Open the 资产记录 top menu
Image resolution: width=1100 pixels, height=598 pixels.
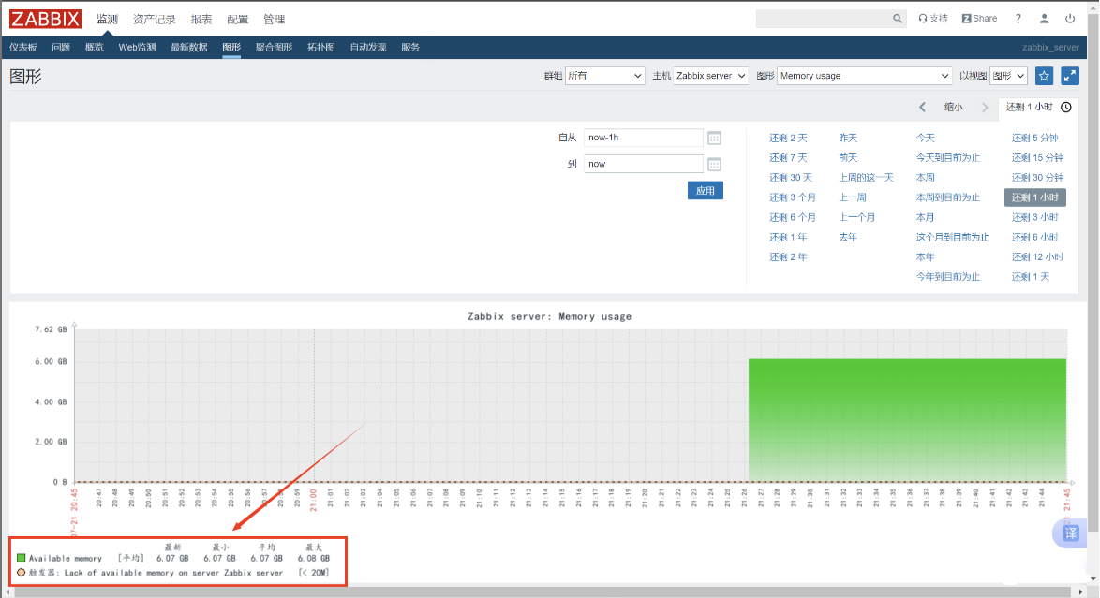click(155, 19)
